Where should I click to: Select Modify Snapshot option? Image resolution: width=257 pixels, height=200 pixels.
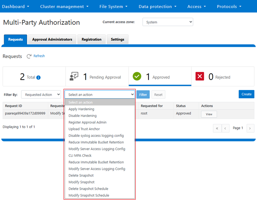click(x=100, y=182)
